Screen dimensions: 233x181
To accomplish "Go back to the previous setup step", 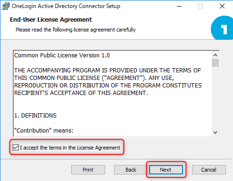I will pos(131,170).
